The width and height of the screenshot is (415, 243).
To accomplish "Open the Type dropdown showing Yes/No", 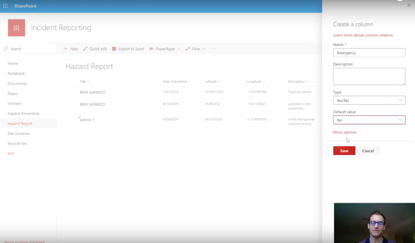I will (x=369, y=100).
